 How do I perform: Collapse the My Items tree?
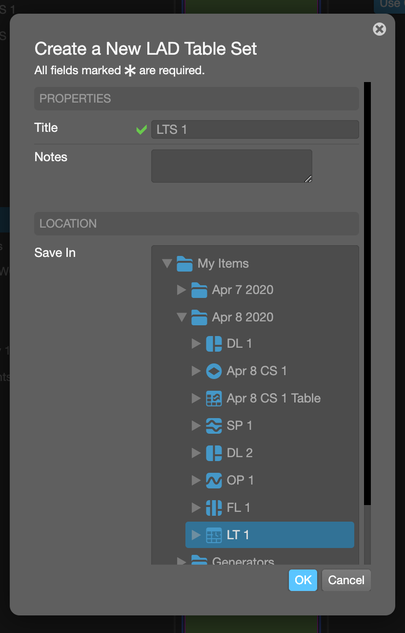pos(167,263)
